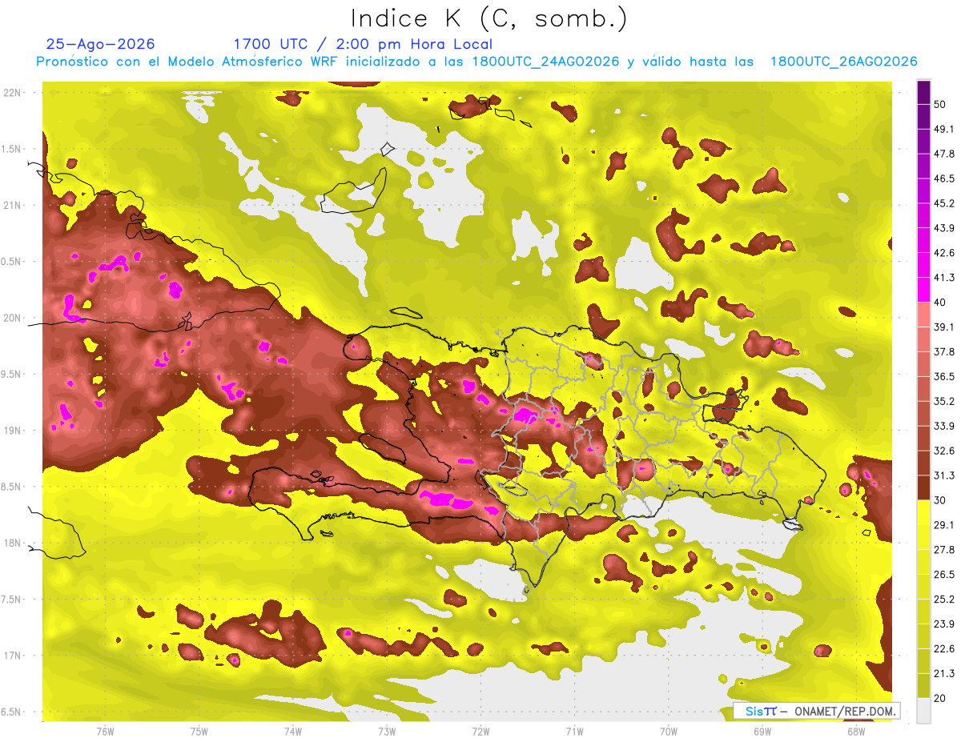Select colorbar value "26.5"

[945, 575]
